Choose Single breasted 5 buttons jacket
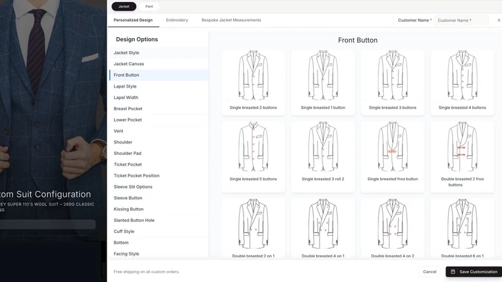The height and width of the screenshot is (282, 502). pos(253,157)
